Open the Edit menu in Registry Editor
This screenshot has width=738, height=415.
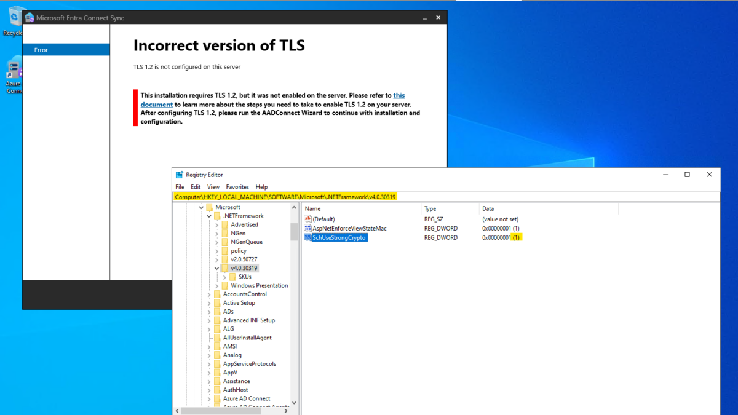click(196, 187)
